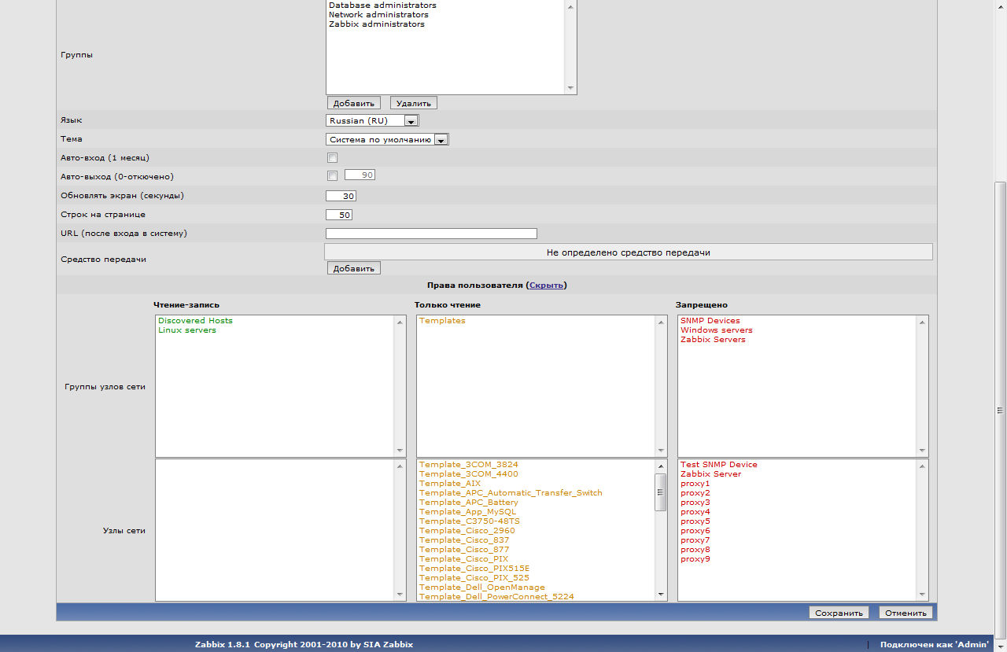Viewport: 1007px width, 652px height.
Task: Click the Не определено средство передачи text
Action: 629,252
